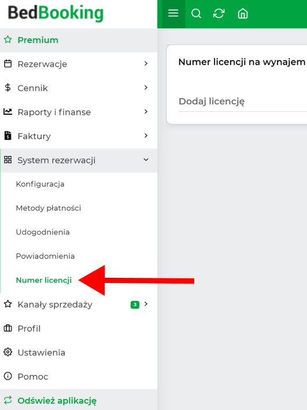
Task: Click the hamburger menu icon
Action: click(x=173, y=13)
